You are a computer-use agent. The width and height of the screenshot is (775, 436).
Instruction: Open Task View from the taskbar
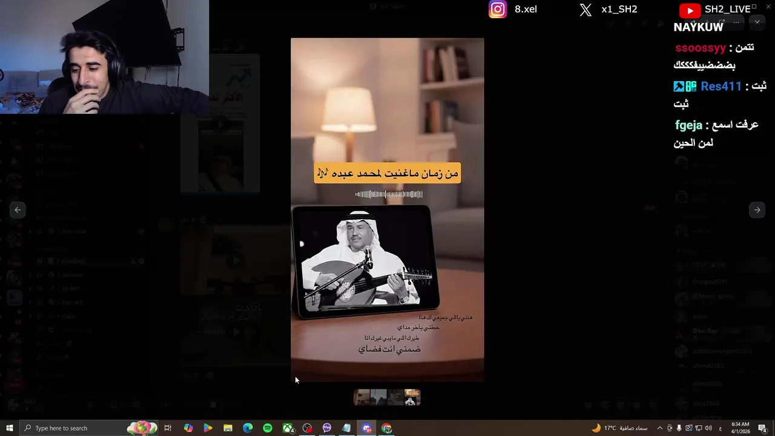(x=168, y=428)
